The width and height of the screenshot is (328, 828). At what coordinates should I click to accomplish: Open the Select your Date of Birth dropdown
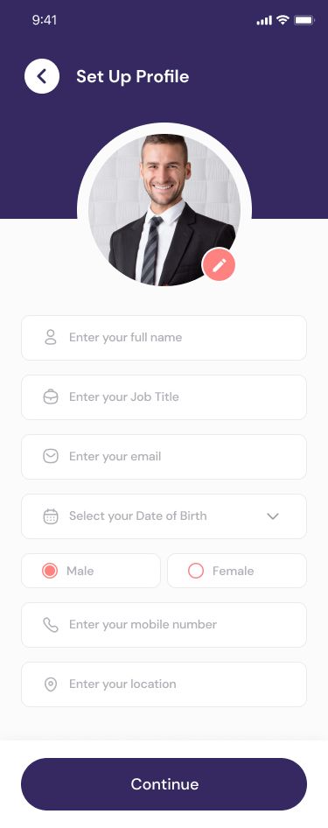[164, 516]
